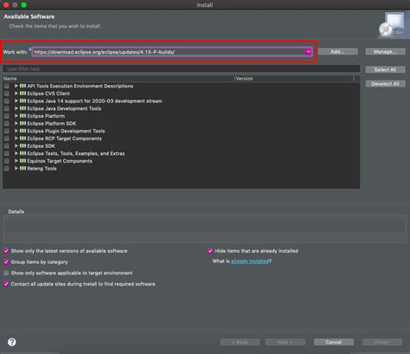Viewport: 410px width, 354px height.
Task: Click category icon beside Eclipse SDK
Action: tap(22, 146)
